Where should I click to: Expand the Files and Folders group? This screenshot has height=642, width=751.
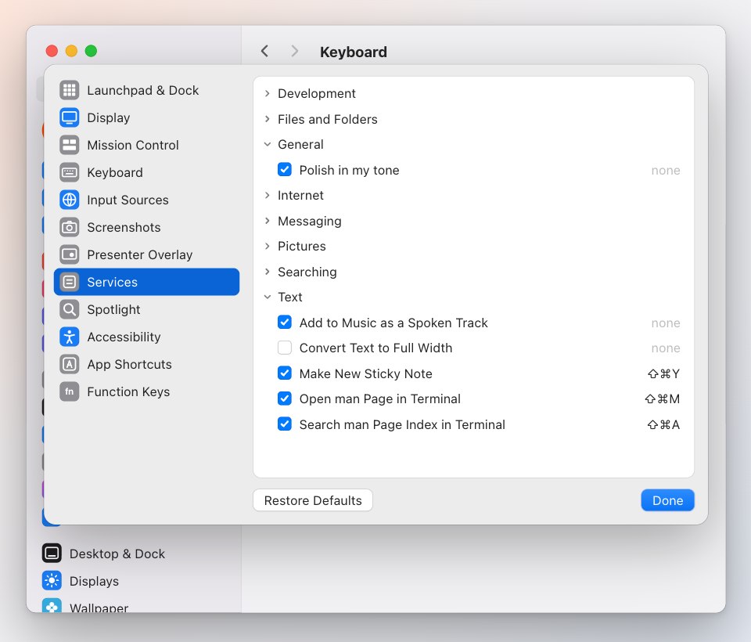point(268,119)
